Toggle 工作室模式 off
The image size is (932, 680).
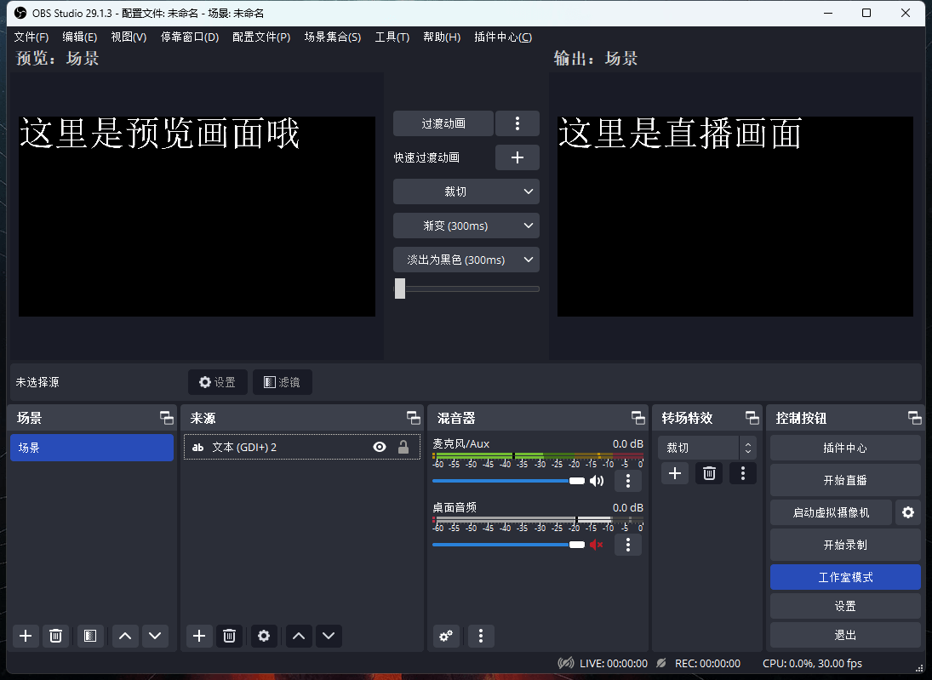(x=845, y=577)
